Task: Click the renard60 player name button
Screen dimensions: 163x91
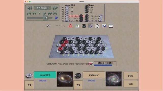Action: [45, 75]
